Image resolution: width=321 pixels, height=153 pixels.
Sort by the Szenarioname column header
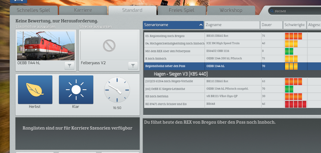173,25
